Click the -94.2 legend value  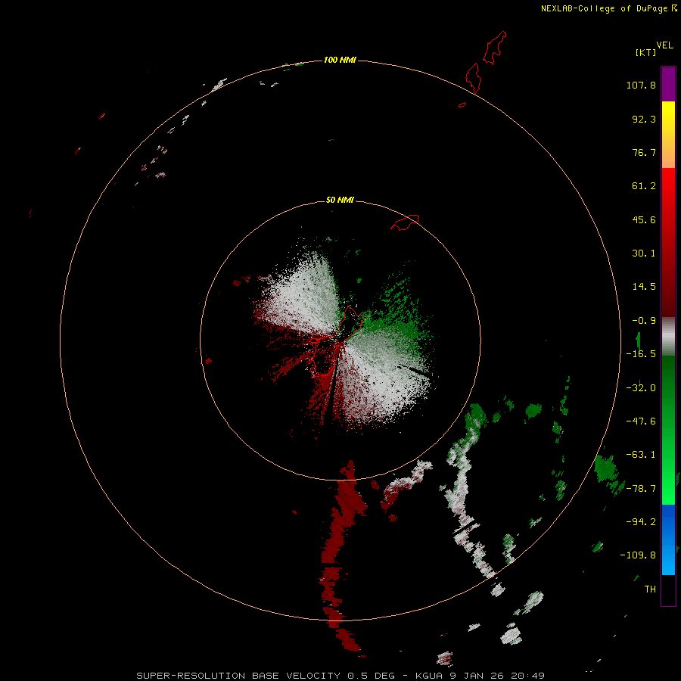point(641,522)
